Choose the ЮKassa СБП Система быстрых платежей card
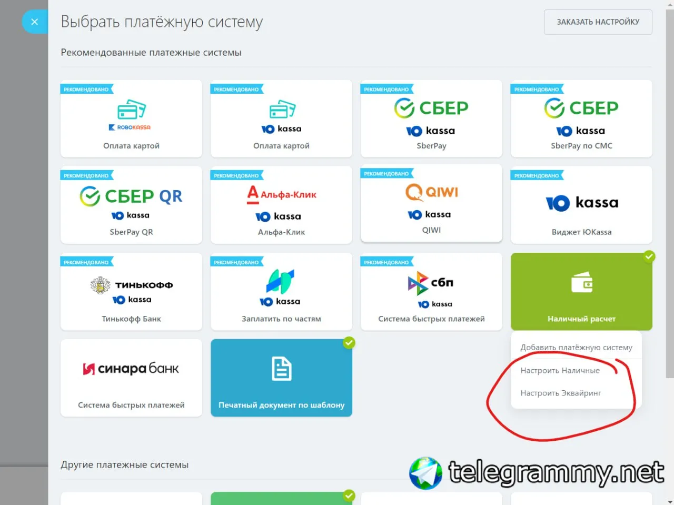 click(x=431, y=292)
